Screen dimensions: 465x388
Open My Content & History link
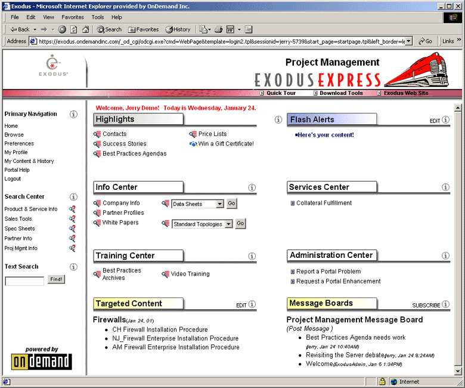pyautogui.click(x=29, y=161)
